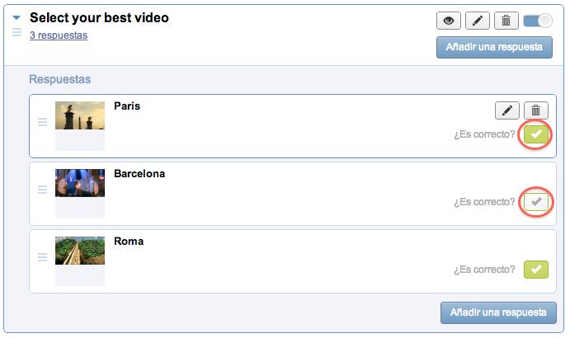Open the Barcelona video thumbnail
Screen dimensions: 570x338
tap(80, 183)
